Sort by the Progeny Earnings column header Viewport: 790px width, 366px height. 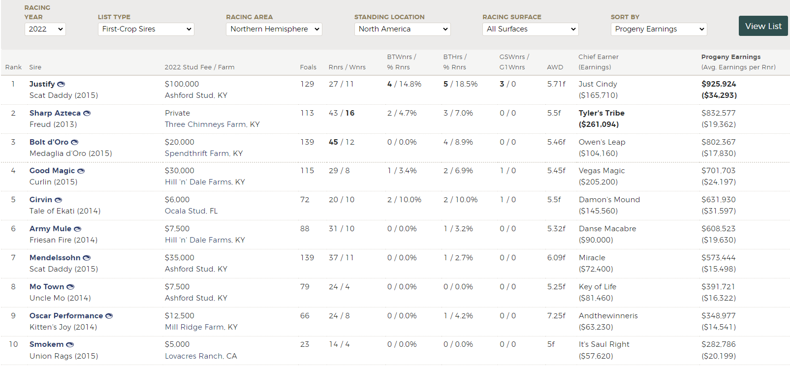tap(730, 57)
